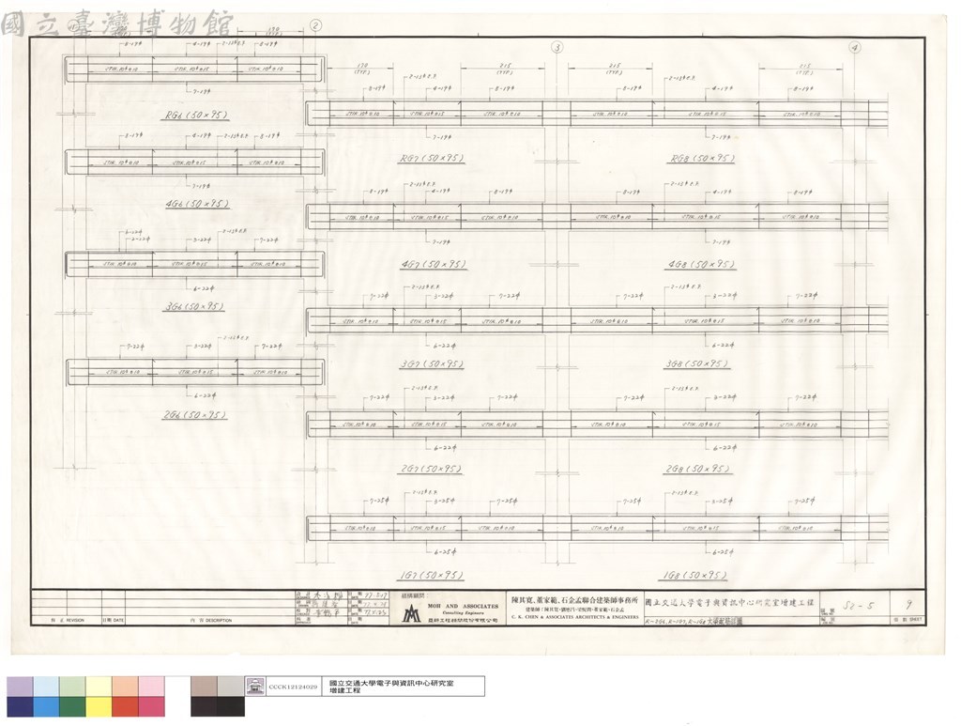Click the bright yellow color swatch
Screen dimensions: 961x726
pos(99,705)
